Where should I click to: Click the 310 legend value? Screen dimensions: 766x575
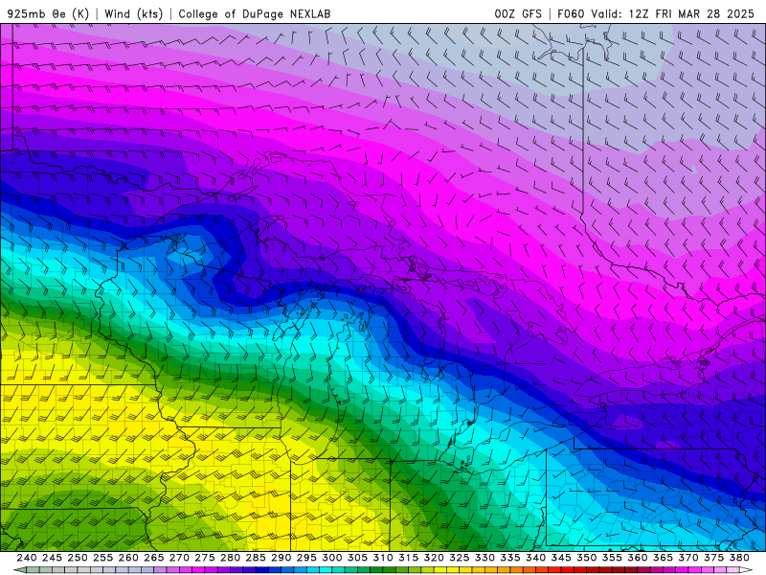pos(382,558)
